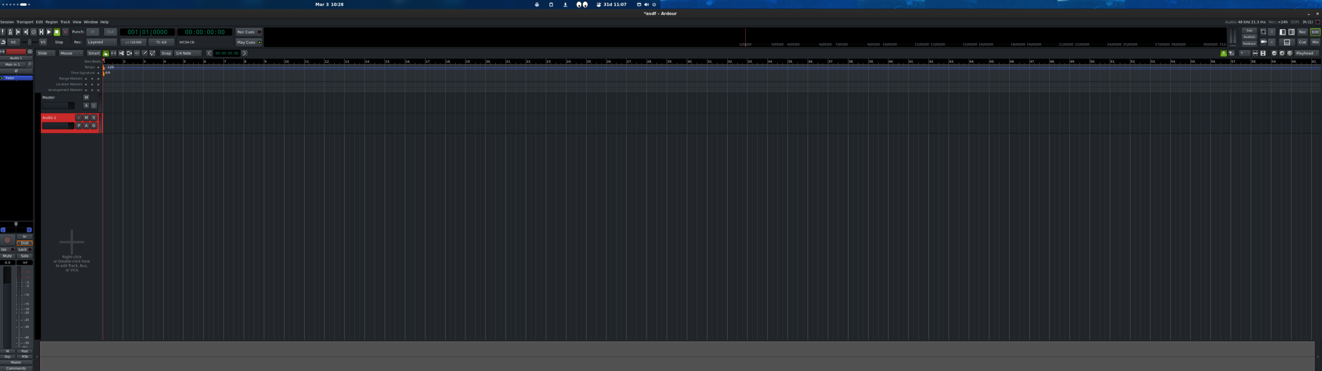Select the Range selection tool
This screenshot has width=1322, height=371.
(x=114, y=53)
